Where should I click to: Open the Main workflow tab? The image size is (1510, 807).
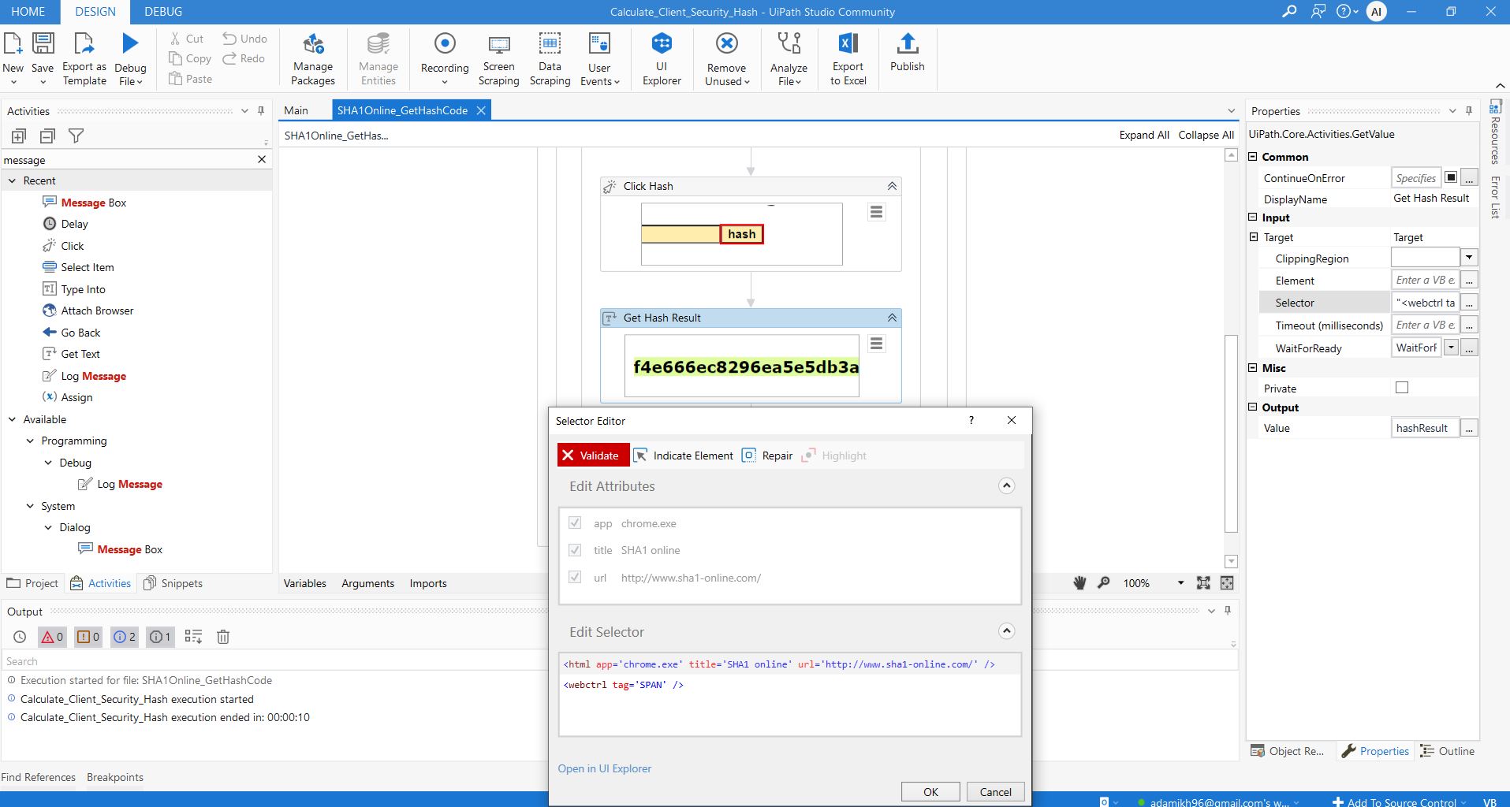pyautogui.click(x=296, y=110)
